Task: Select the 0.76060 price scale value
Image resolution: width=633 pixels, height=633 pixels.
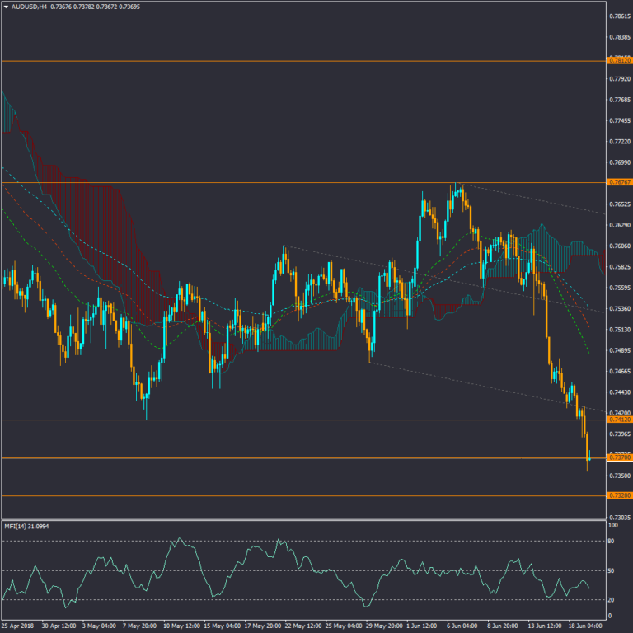Action: click(x=620, y=246)
